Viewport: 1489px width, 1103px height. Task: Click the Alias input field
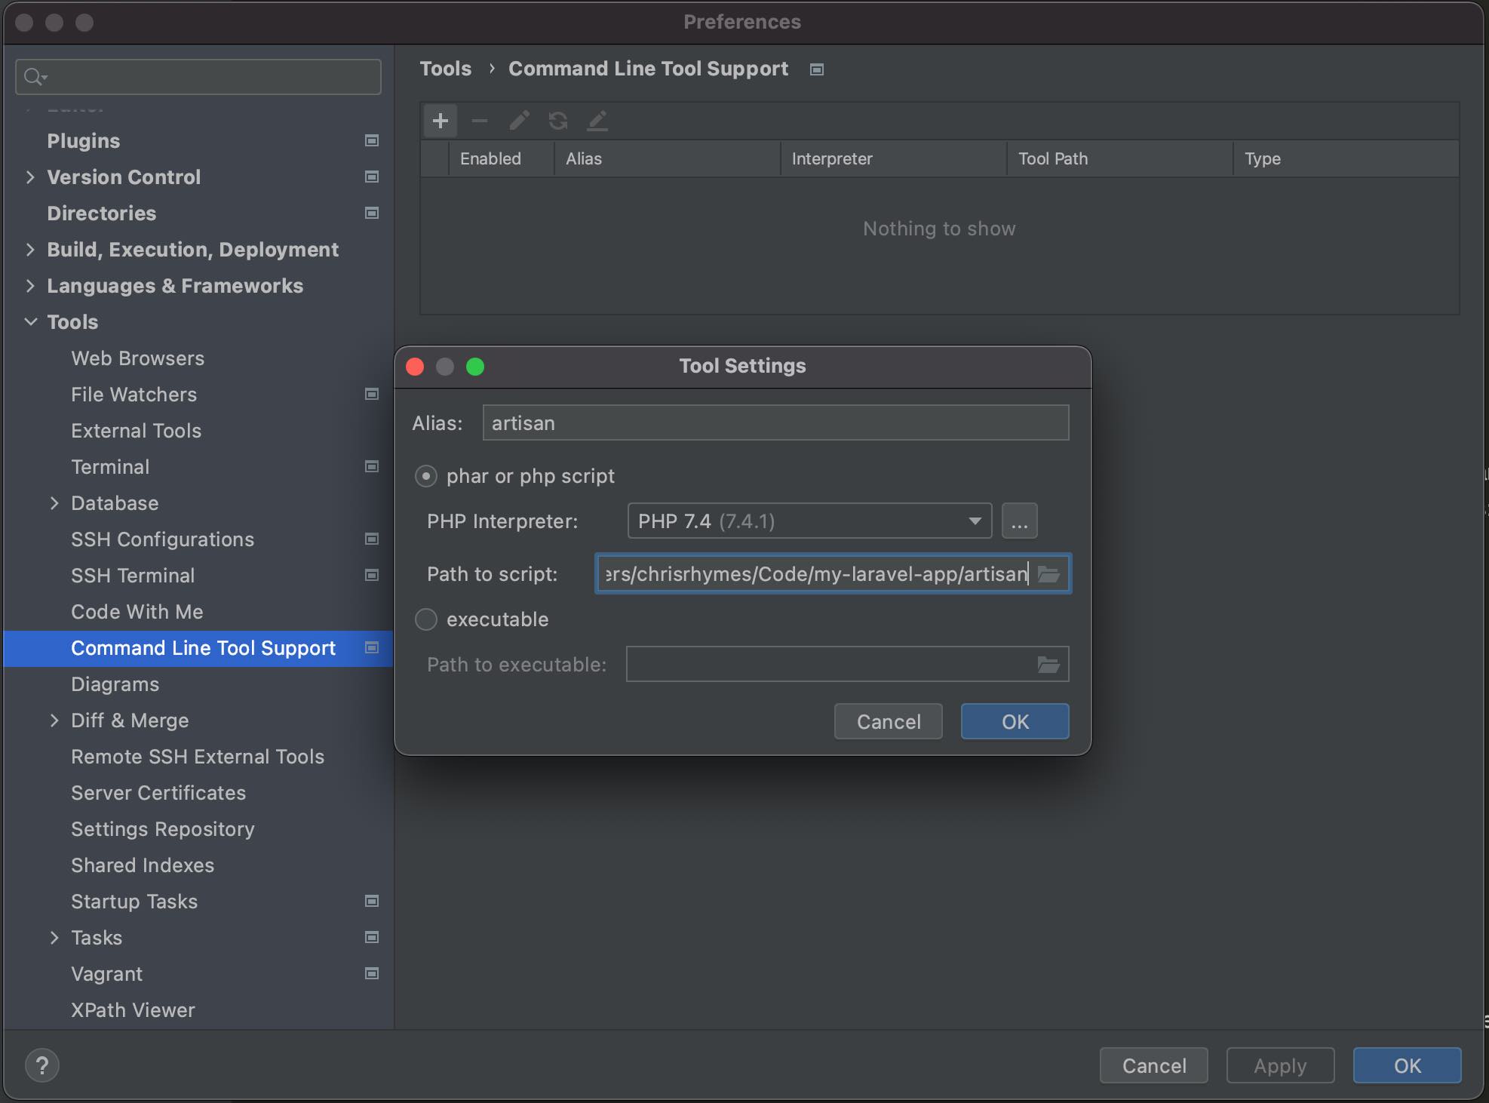click(x=775, y=423)
